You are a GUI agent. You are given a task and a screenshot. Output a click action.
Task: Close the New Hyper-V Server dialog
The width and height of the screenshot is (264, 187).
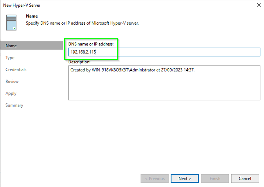coord(259,5)
